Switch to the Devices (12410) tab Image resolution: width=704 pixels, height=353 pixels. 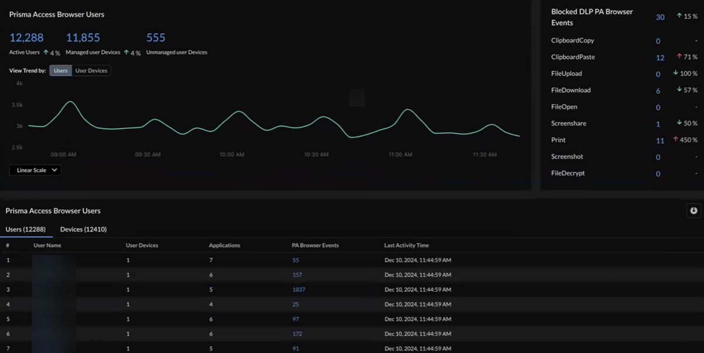pyautogui.click(x=83, y=229)
